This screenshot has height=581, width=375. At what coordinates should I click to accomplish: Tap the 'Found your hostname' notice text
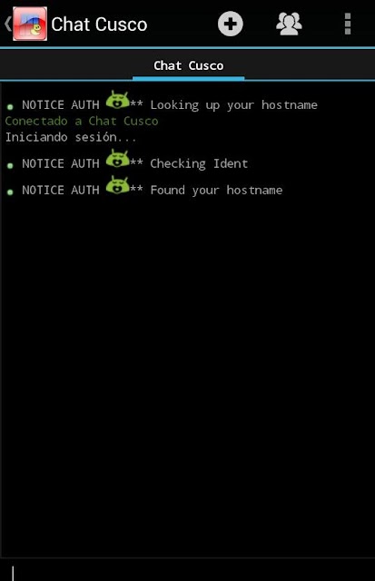coord(216,191)
